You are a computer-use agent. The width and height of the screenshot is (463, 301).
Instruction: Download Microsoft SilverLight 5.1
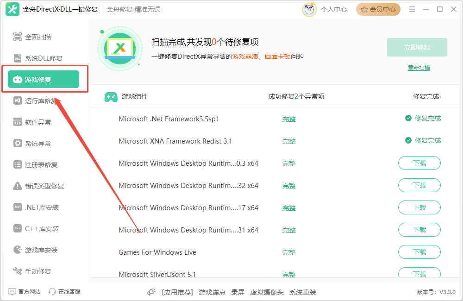coord(419,273)
